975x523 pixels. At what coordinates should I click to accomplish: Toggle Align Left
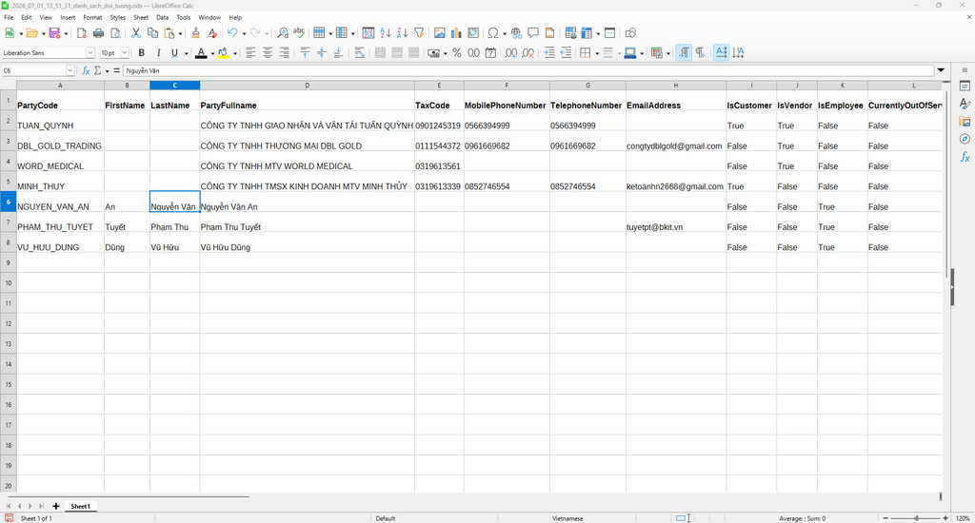[x=250, y=53]
